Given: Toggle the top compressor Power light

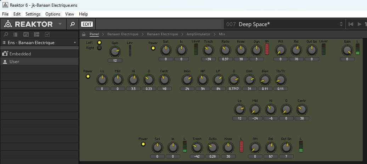Looking at the screenshot, I should [153, 48].
